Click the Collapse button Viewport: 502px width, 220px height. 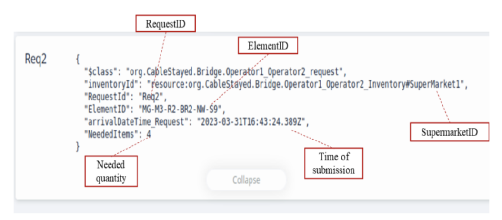[x=246, y=180]
